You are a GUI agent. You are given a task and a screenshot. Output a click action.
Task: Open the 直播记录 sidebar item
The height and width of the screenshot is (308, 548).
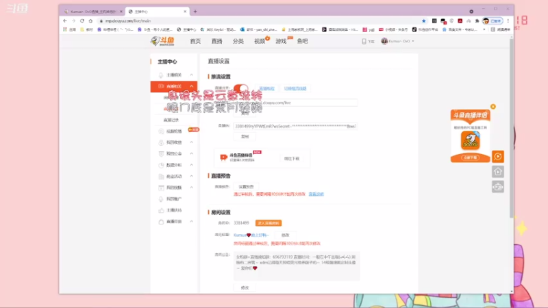[x=171, y=120]
